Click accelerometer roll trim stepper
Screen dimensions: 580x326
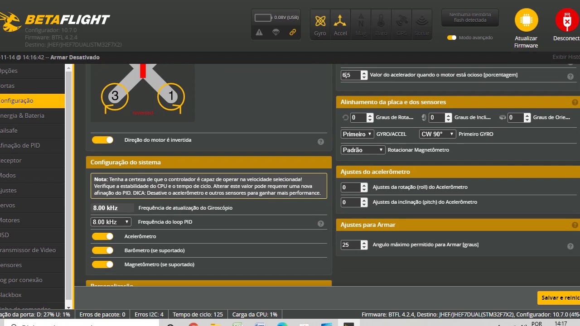364,187
